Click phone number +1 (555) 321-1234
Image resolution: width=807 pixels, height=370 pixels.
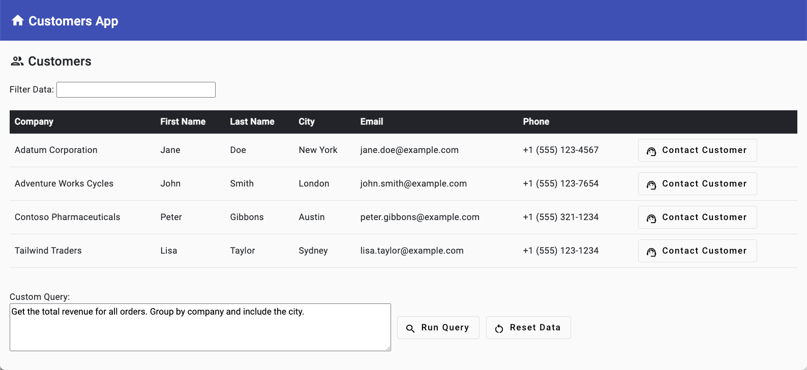[x=561, y=217]
